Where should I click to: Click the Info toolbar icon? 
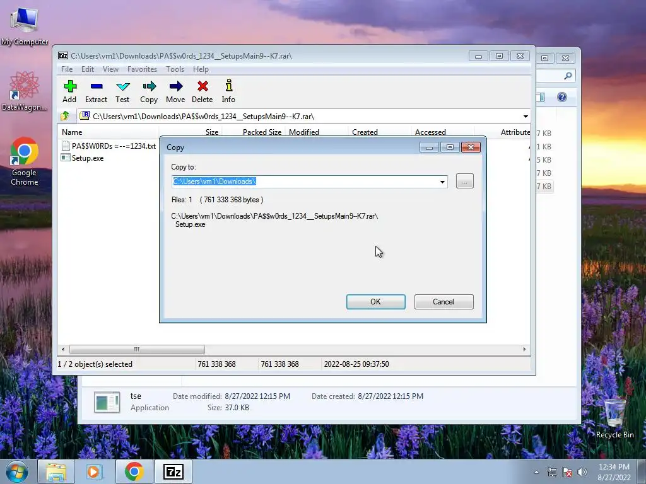point(228,91)
